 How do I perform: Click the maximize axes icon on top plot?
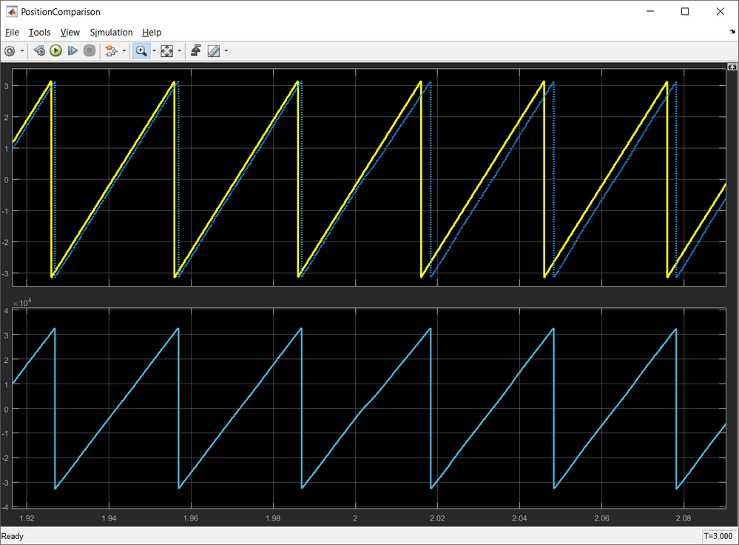732,67
